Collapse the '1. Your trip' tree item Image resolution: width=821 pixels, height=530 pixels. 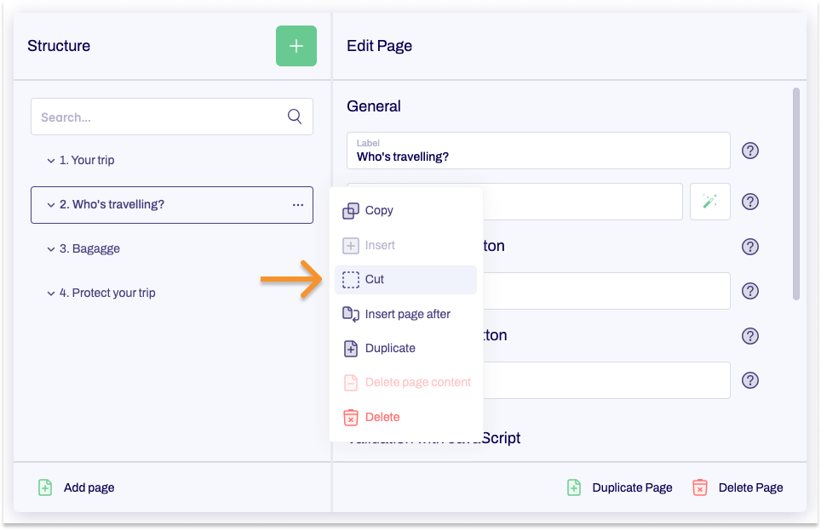[x=51, y=160]
